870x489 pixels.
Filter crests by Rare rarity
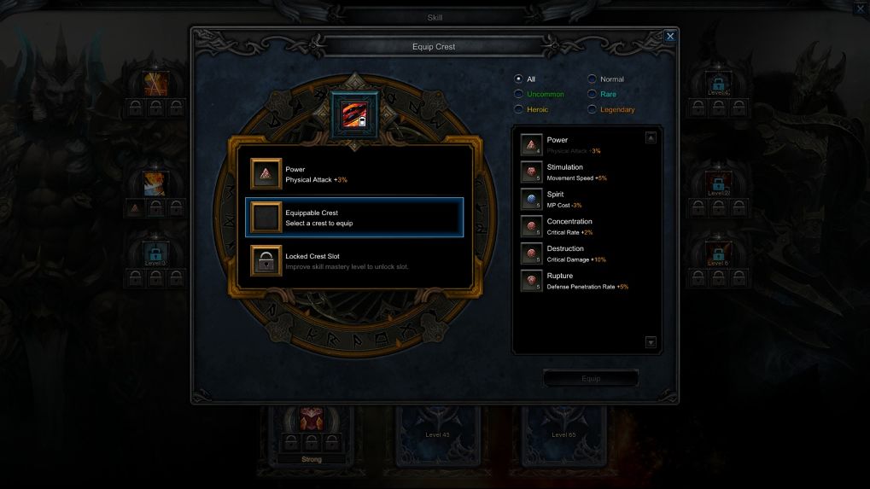[x=592, y=94]
